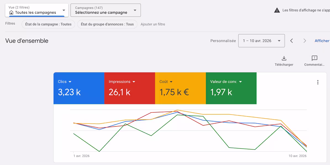Click the Afficher link
The height and width of the screenshot is (165, 330).
point(322,41)
